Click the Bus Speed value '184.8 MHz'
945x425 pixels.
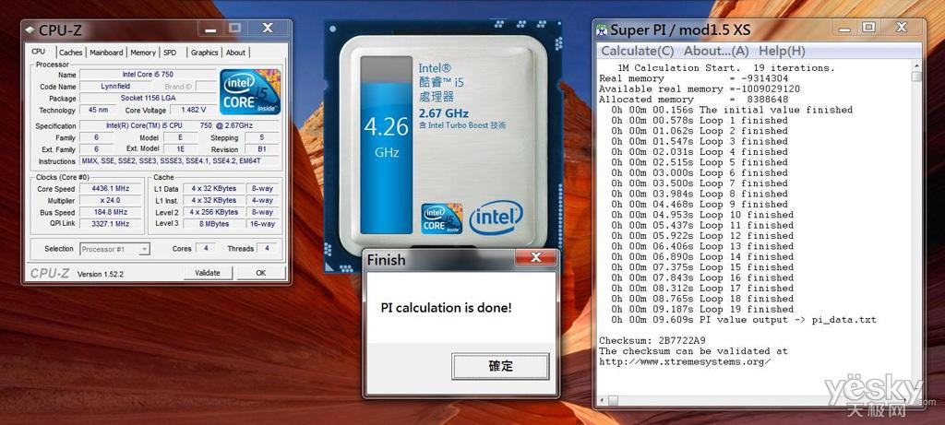111,212
